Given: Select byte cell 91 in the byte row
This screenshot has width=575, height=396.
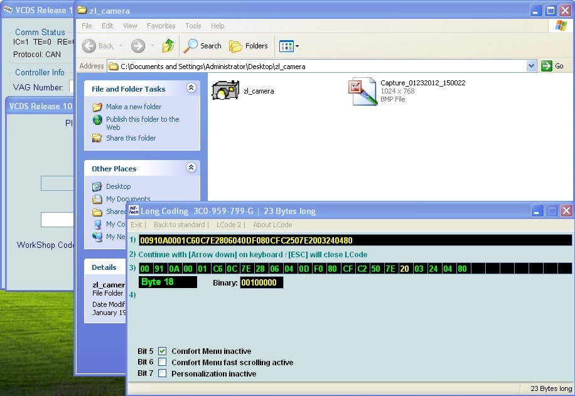Looking at the screenshot, I should point(159,269).
